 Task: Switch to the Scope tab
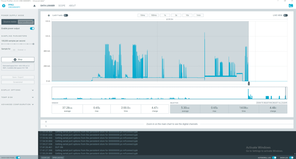pyautogui.click(x=62, y=6)
